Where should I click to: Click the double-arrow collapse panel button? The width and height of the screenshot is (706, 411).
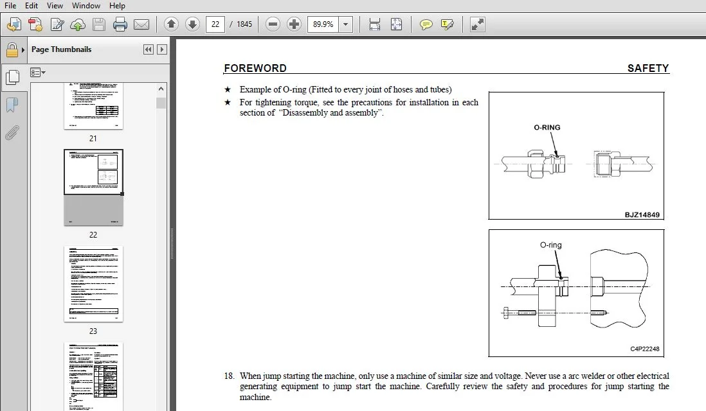click(x=148, y=49)
